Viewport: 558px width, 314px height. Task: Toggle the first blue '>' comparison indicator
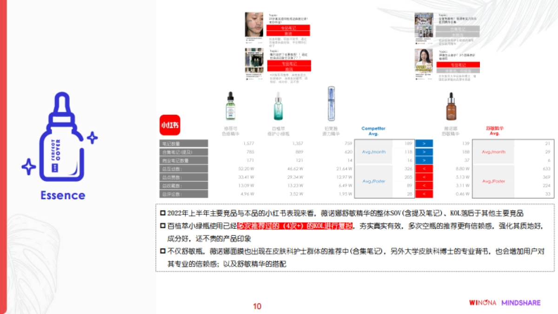pyautogui.click(x=423, y=143)
